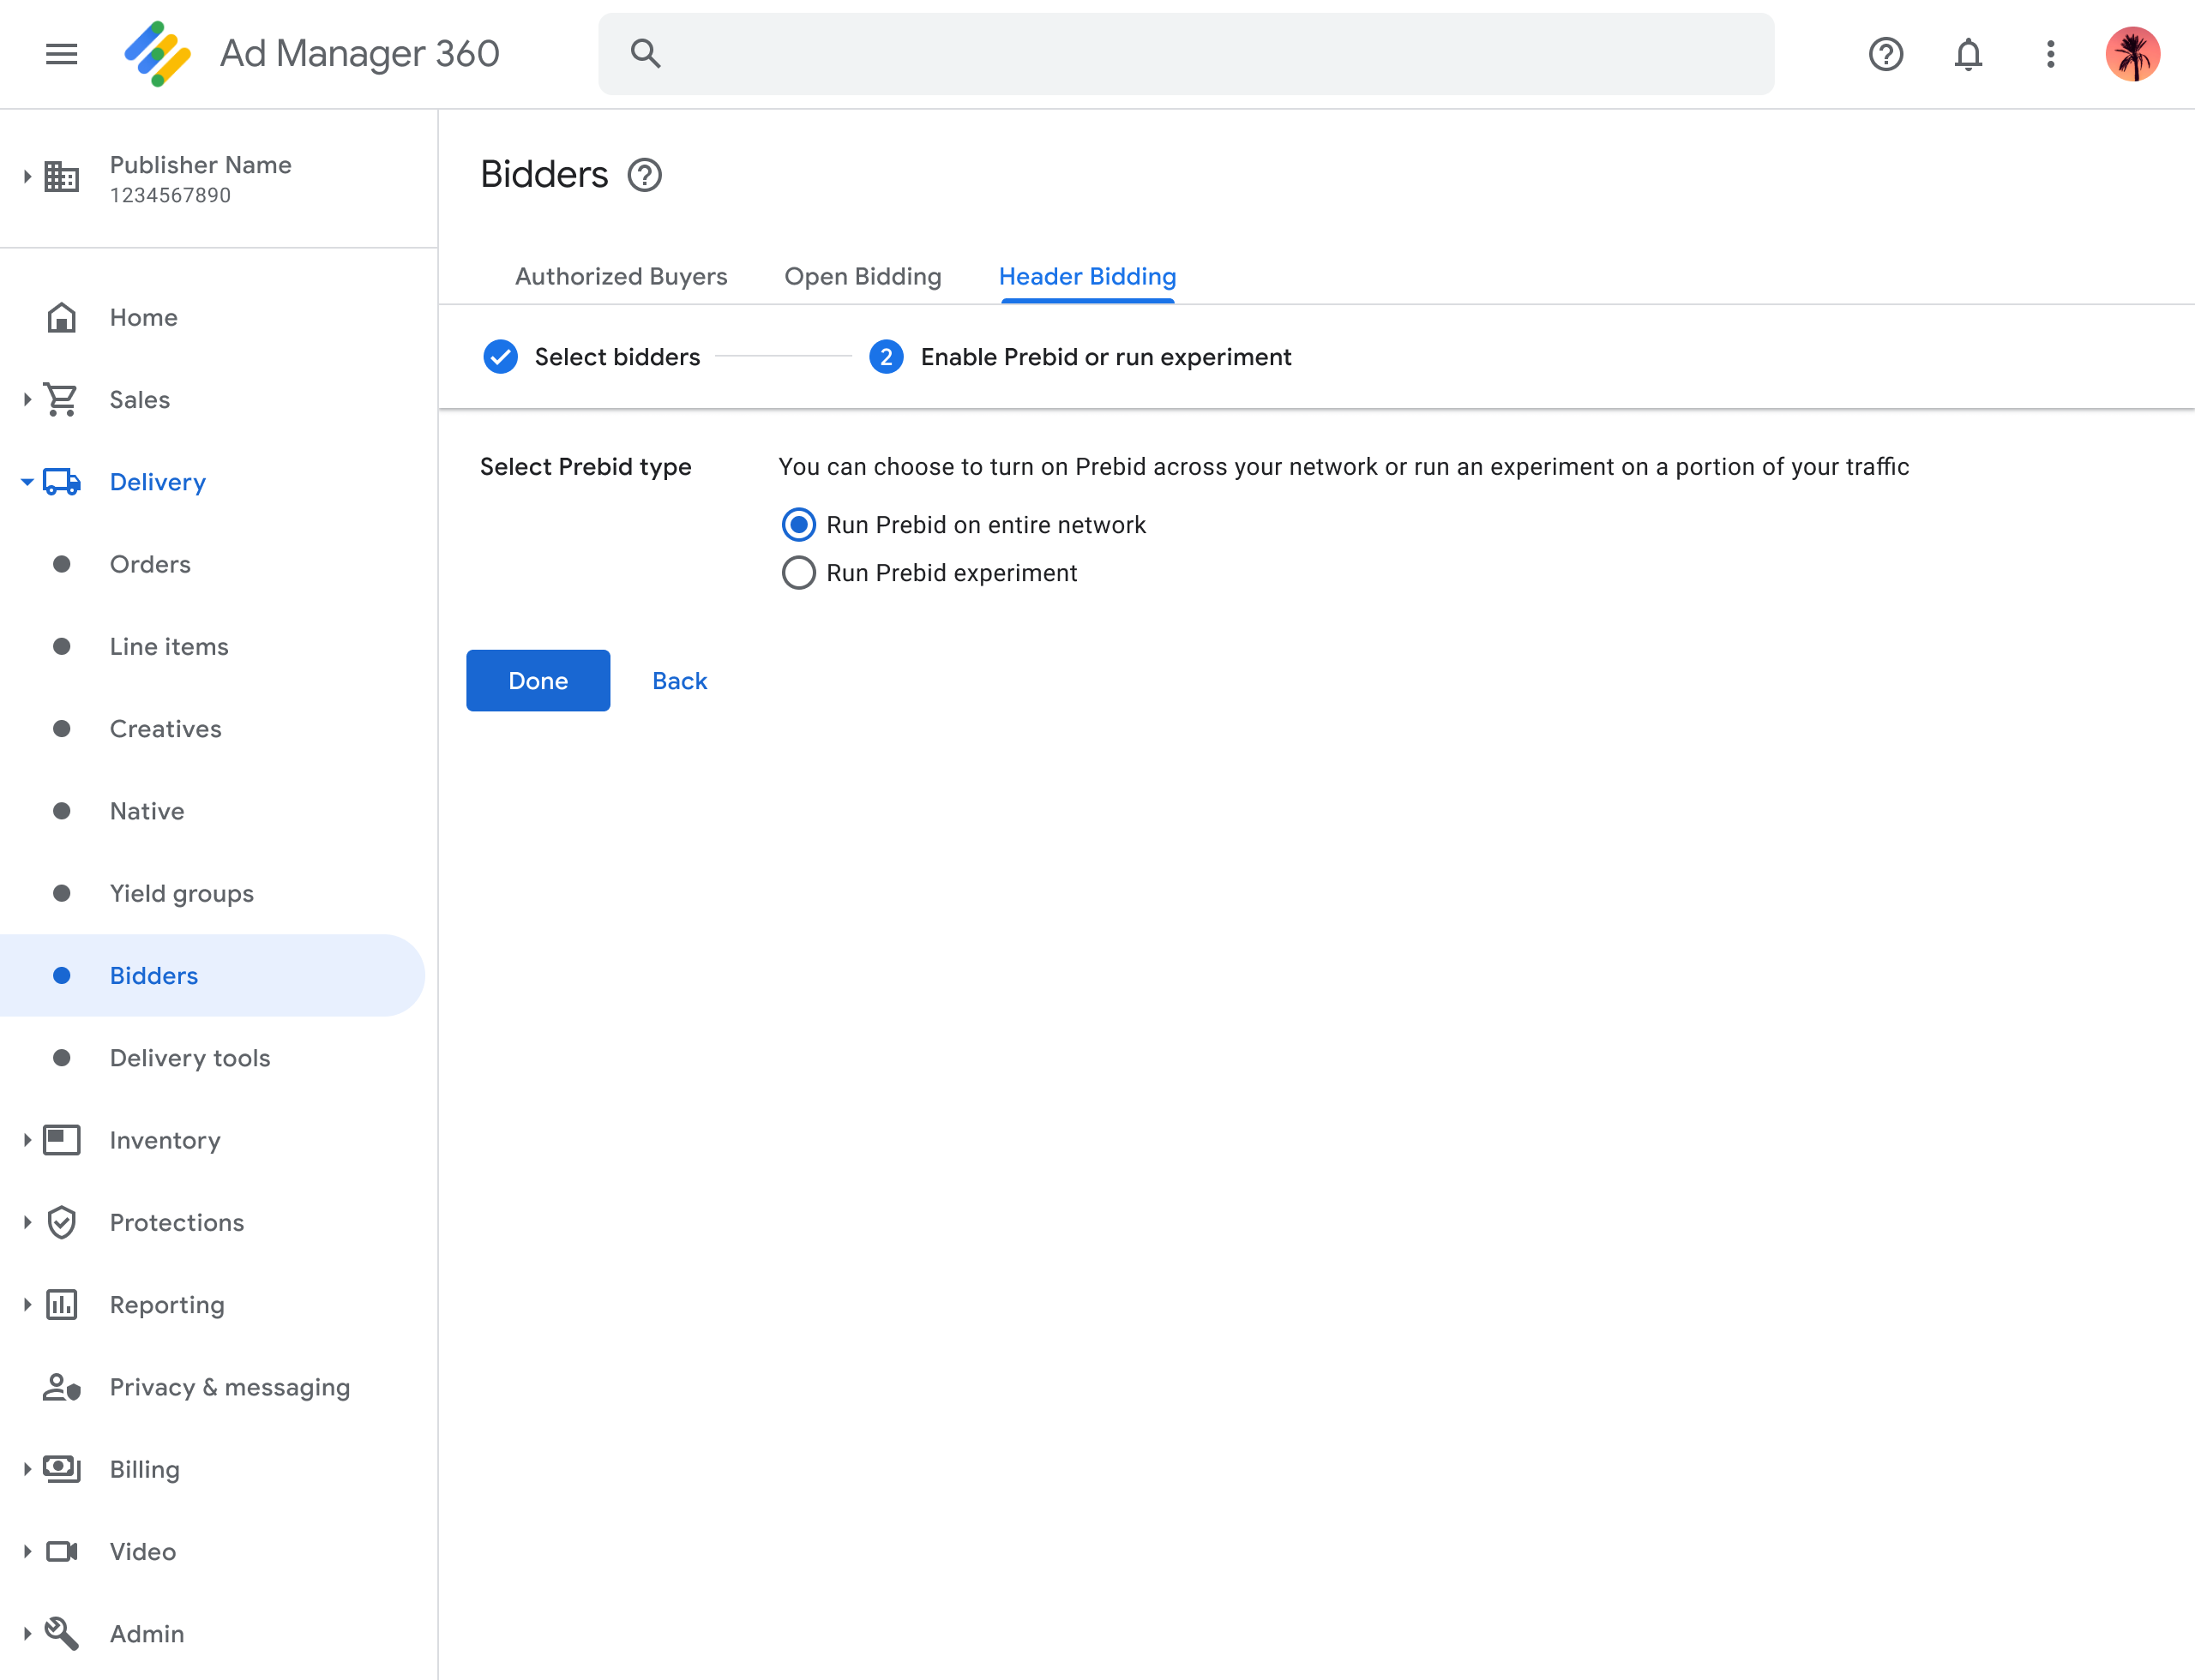2195x1680 pixels.
Task: Open the notifications bell
Action: [1967, 54]
